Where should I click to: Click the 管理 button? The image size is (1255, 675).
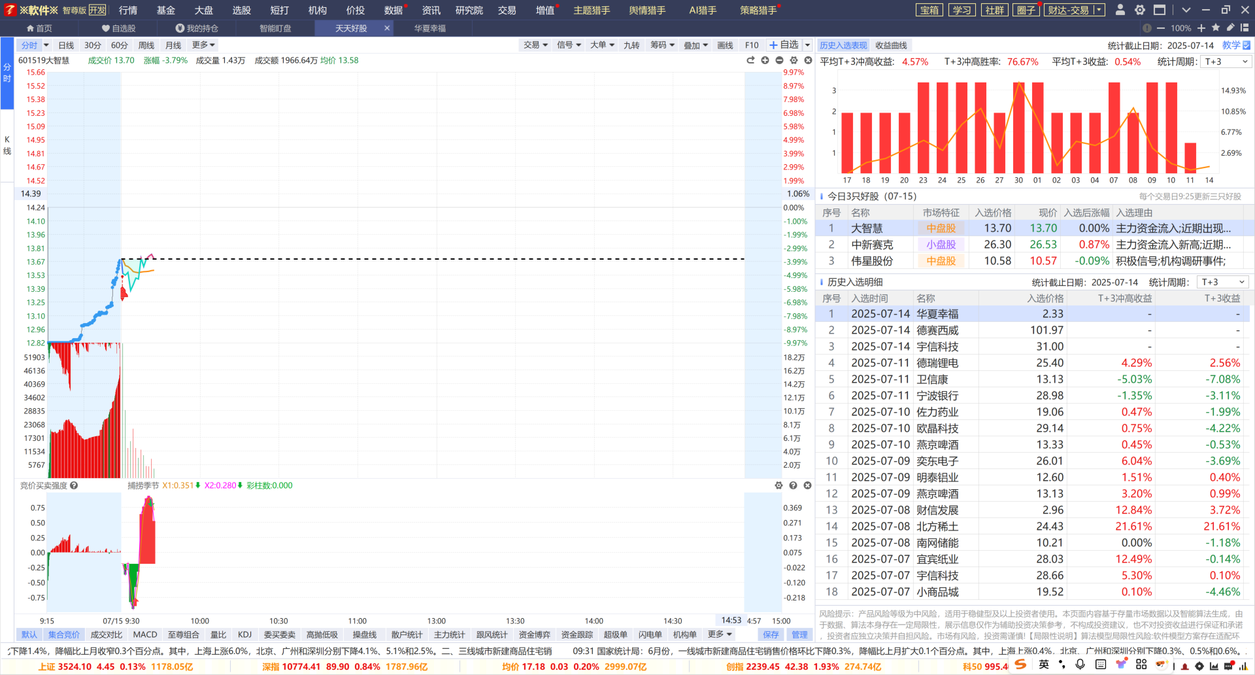coord(799,634)
